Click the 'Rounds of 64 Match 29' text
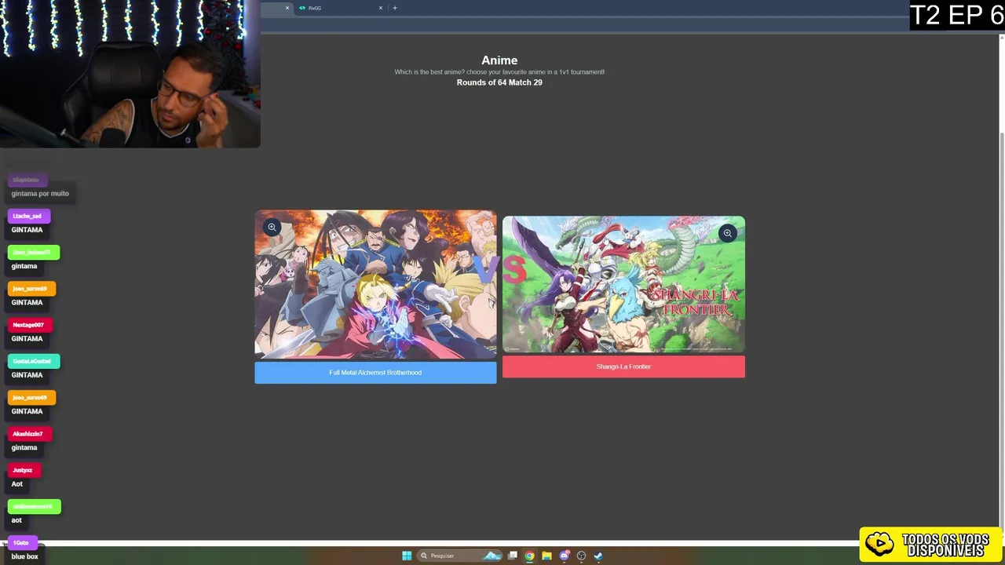 click(x=499, y=82)
